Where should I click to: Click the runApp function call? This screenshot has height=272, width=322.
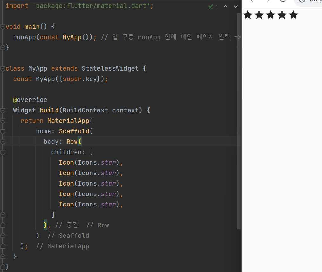tap(24, 37)
